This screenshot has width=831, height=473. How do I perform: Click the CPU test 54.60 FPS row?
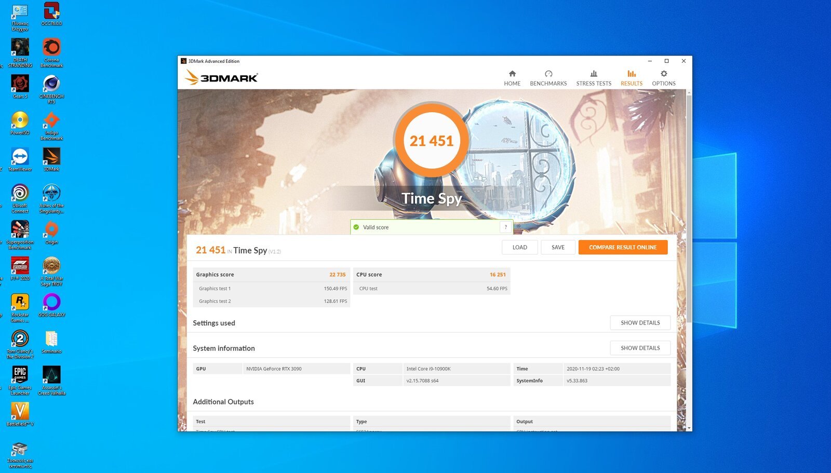click(x=432, y=289)
